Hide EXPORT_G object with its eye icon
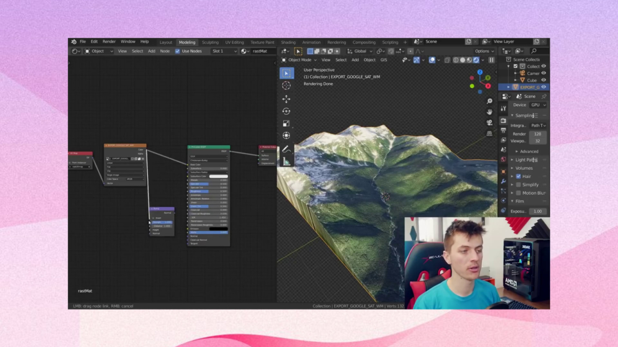Viewport: 618px width, 347px height. click(x=544, y=87)
